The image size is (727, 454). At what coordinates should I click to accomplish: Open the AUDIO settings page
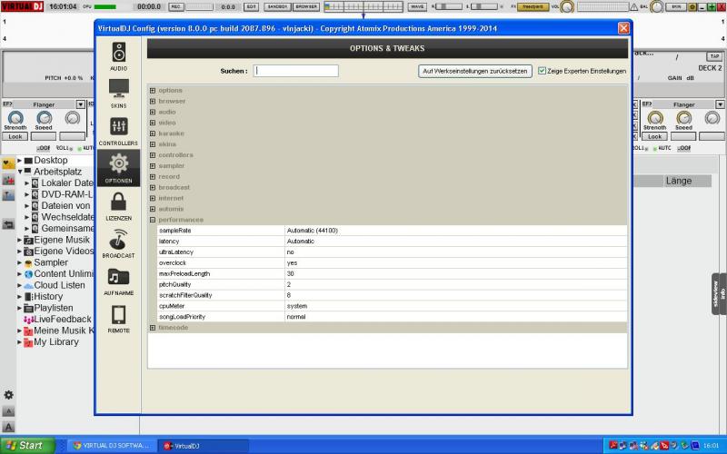click(119, 56)
